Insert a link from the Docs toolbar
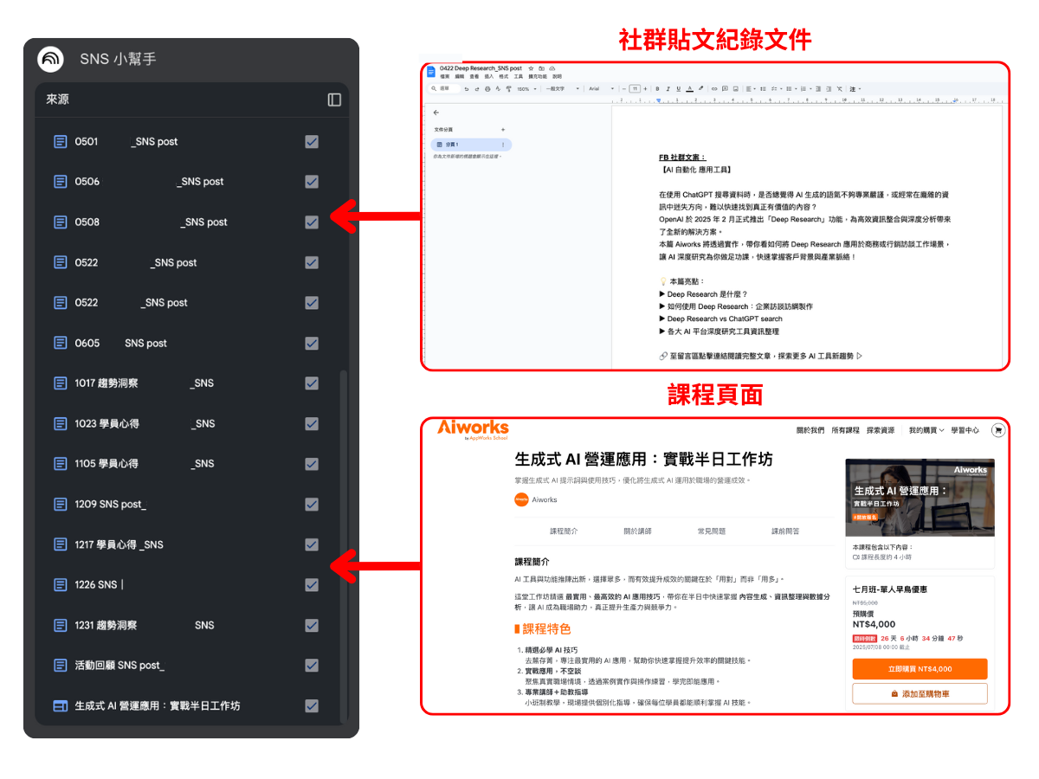The height and width of the screenshot is (779, 1039). coord(713,88)
